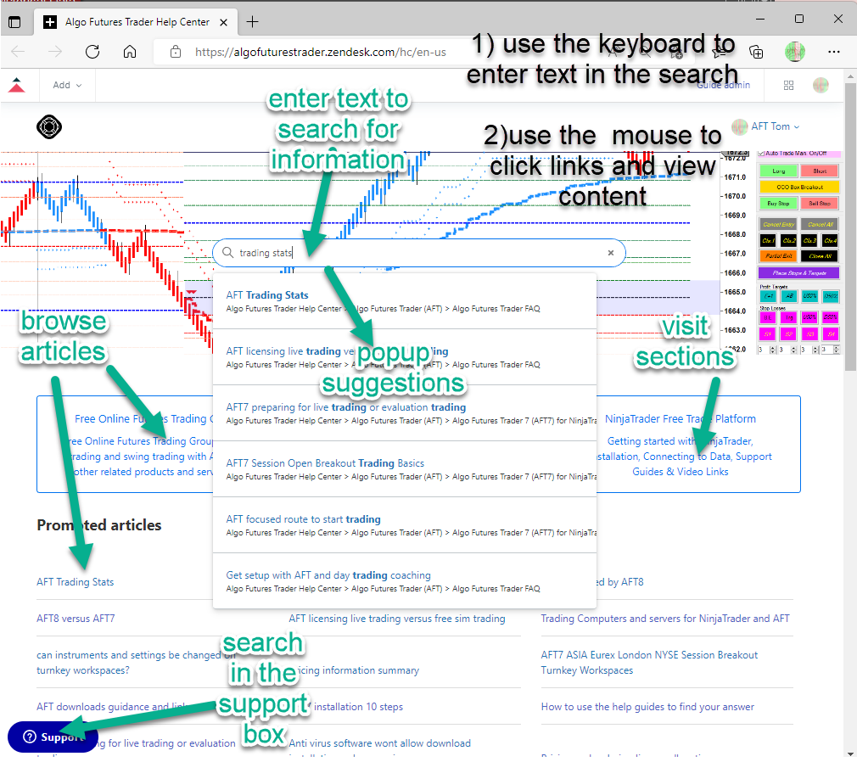Open the Support widget button

(53, 737)
